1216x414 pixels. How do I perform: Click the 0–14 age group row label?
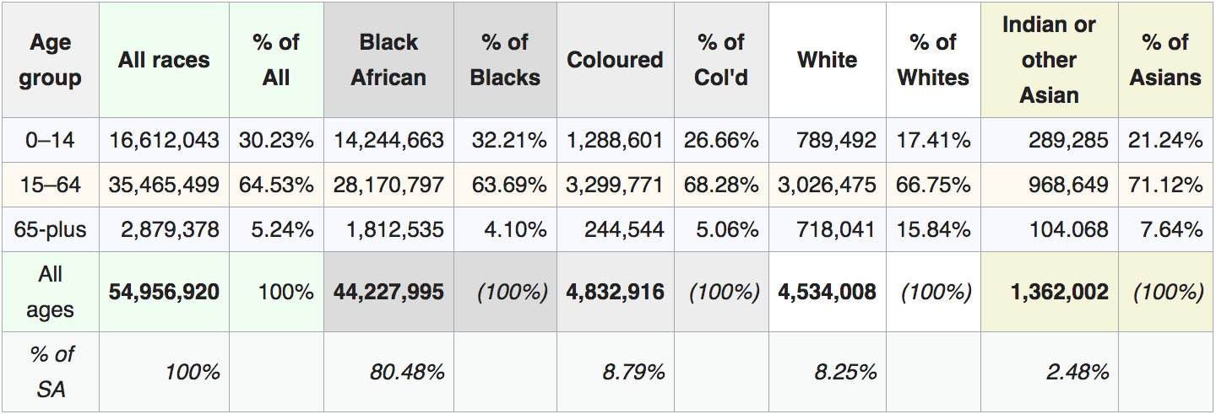click(50, 140)
